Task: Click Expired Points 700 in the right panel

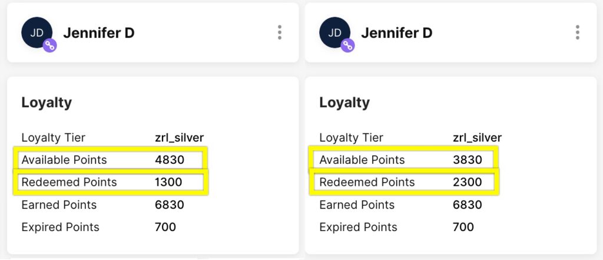Action: pyautogui.click(x=397, y=227)
